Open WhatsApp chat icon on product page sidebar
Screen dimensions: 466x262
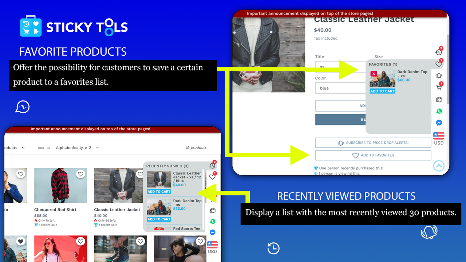click(x=439, y=111)
